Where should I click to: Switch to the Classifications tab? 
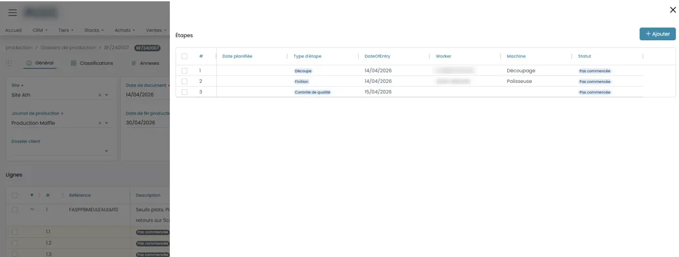click(x=92, y=63)
